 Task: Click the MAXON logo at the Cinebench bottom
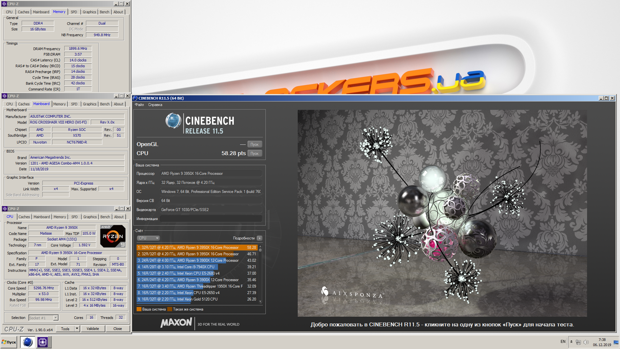click(x=176, y=323)
